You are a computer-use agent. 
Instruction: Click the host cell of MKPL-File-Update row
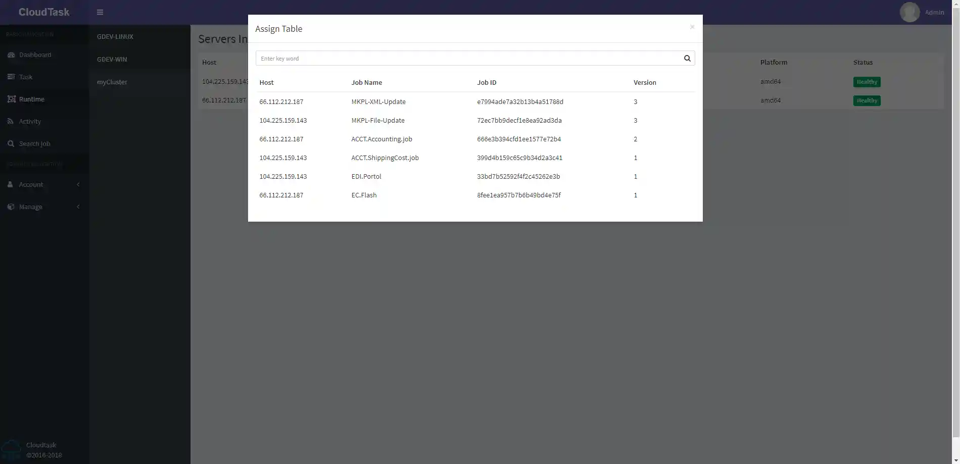click(283, 120)
